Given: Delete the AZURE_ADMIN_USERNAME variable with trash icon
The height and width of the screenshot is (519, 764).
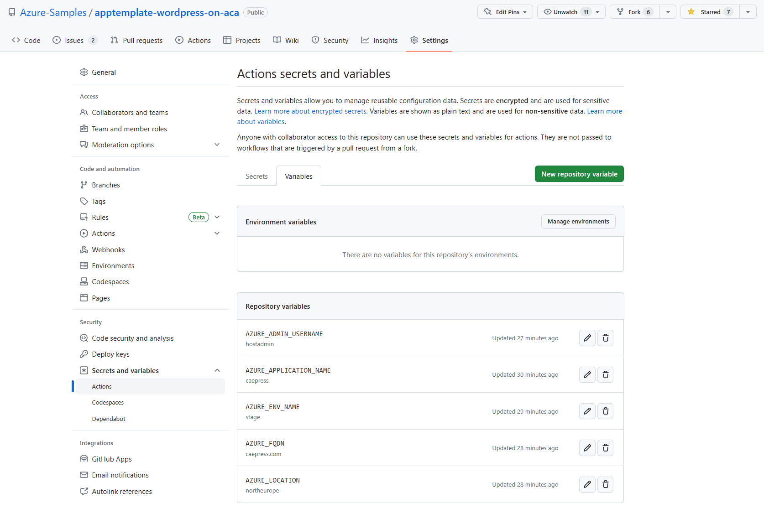Looking at the screenshot, I should point(605,338).
